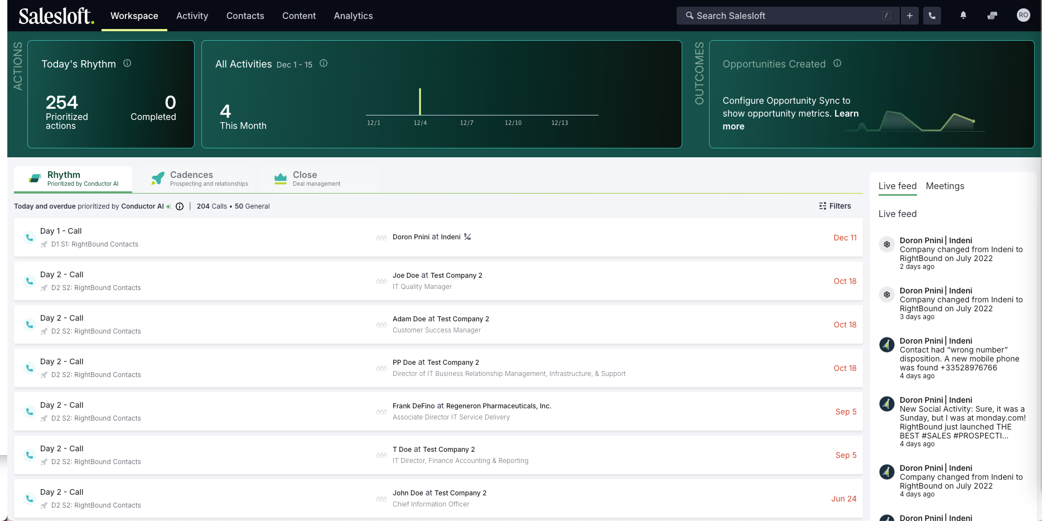Viewport: 1042px width, 521px height.
Task: Click the call icon for Adam Doe row
Action: 30,325
